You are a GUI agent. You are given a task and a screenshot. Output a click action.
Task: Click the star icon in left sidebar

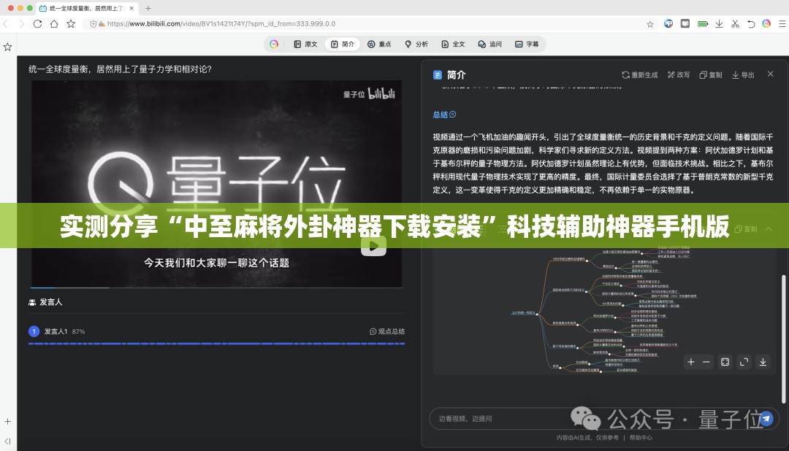7,47
